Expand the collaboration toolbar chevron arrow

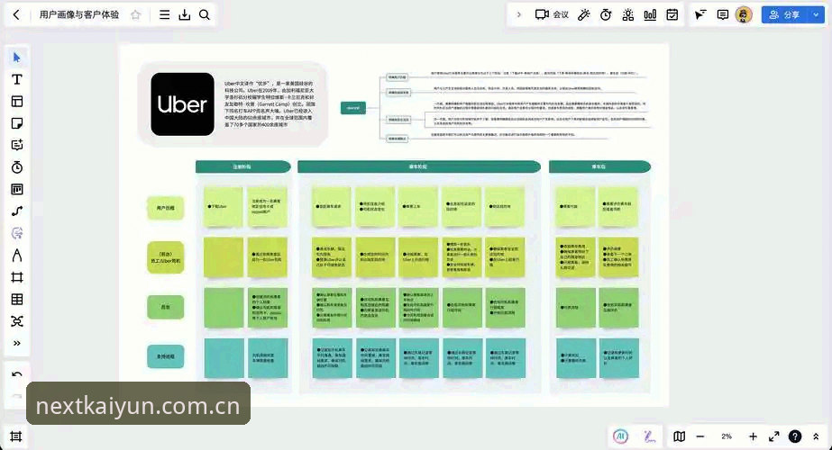pos(518,14)
